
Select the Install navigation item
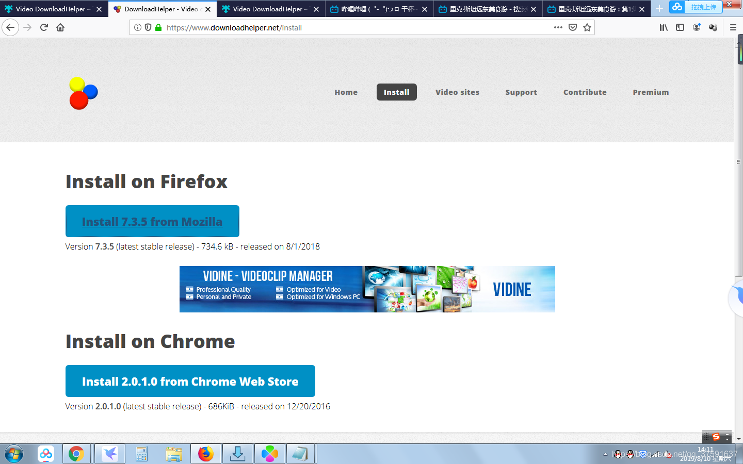click(x=396, y=92)
